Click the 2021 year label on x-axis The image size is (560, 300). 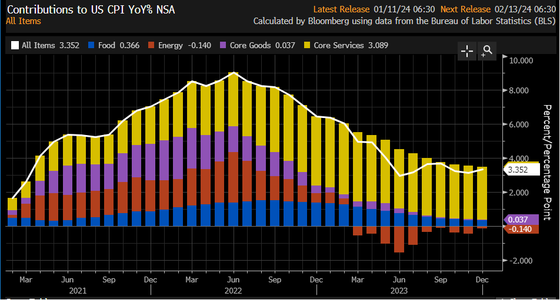[78, 291]
